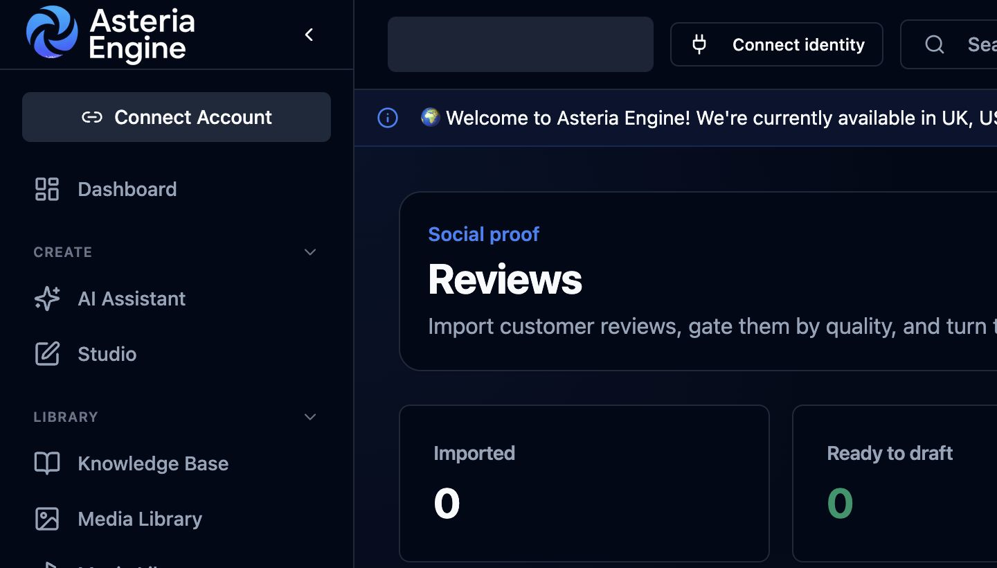997x568 pixels.
Task: Click the Reviews heading
Action: 505,279
